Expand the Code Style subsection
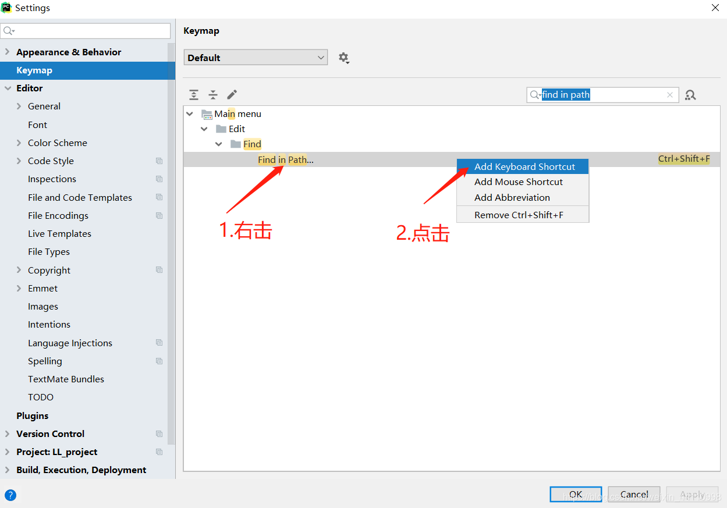This screenshot has height=508, width=727. tap(19, 161)
